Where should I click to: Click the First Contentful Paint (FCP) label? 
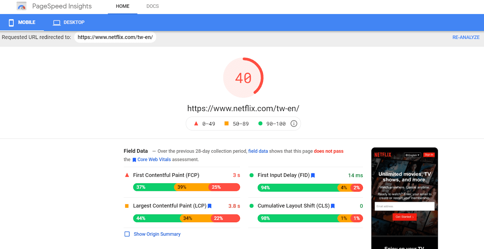coord(166,175)
